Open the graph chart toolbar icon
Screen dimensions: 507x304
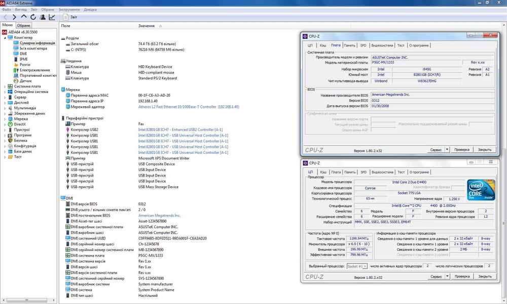(52, 17)
